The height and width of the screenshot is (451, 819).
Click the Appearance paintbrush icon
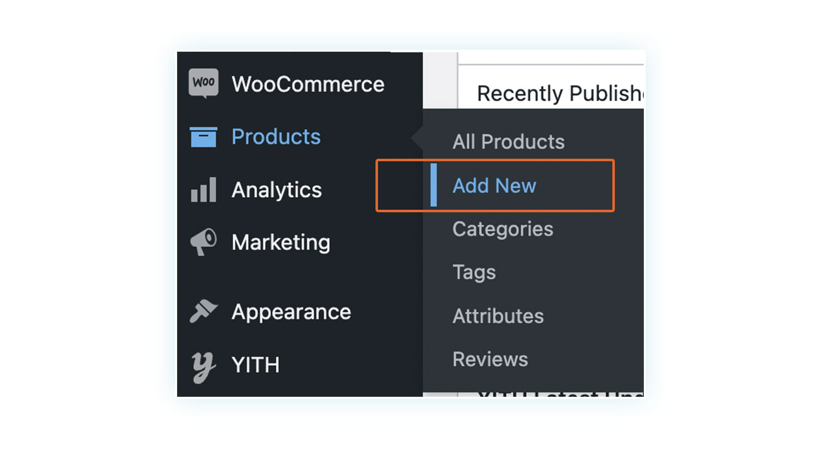[203, 311]
